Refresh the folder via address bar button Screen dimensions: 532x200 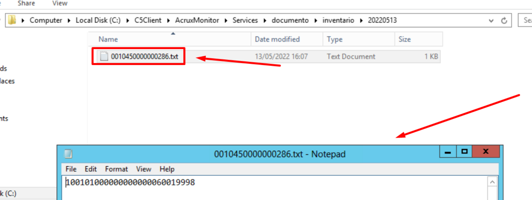tap(504, 20)
